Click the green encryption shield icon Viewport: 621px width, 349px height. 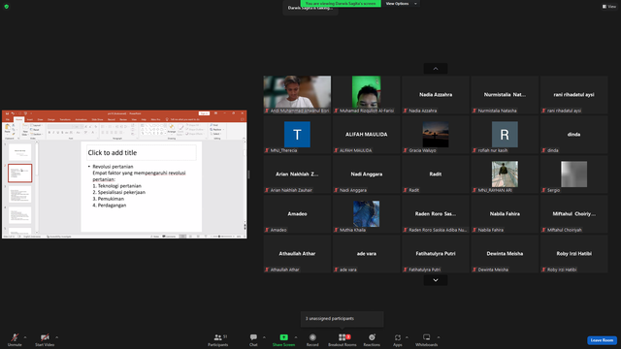pos(7,7)
